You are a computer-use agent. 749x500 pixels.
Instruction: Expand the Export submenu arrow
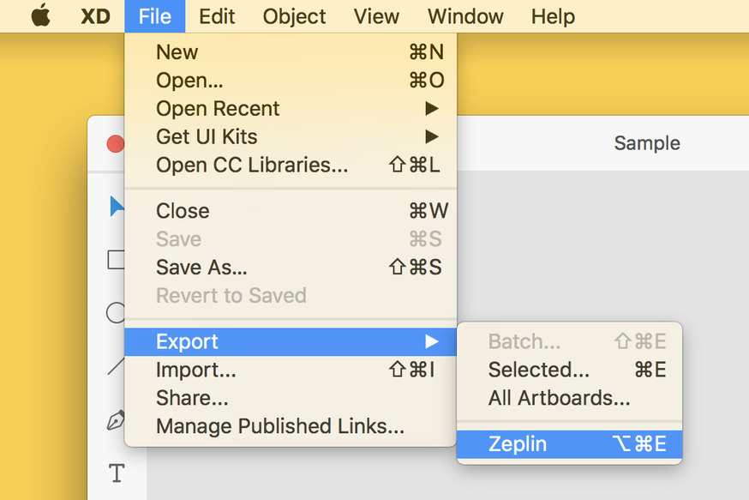[x=432, y=341]
